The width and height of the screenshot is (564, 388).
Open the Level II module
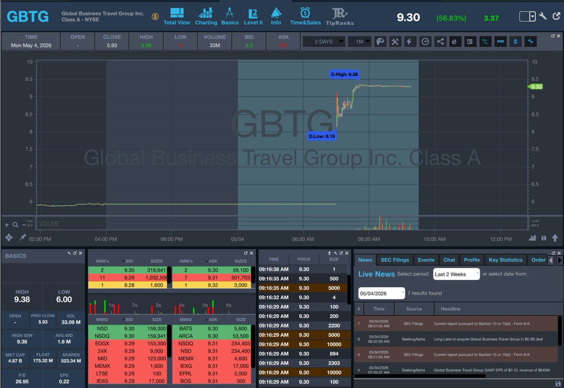[253, 16]
